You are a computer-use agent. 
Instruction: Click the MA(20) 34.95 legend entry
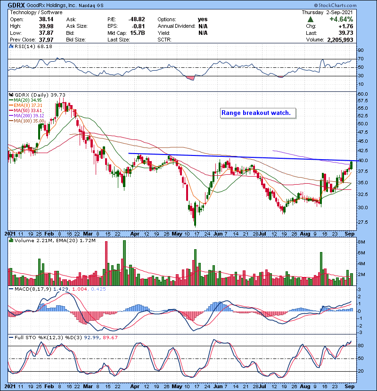25,100
